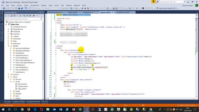Open the Continue button dropdown arrow
199x112 pixels.
[x=69, y=8]
